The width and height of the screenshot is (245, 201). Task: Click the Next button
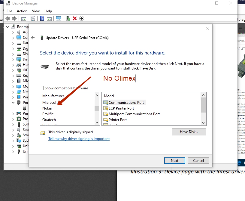tap(174, 160)
